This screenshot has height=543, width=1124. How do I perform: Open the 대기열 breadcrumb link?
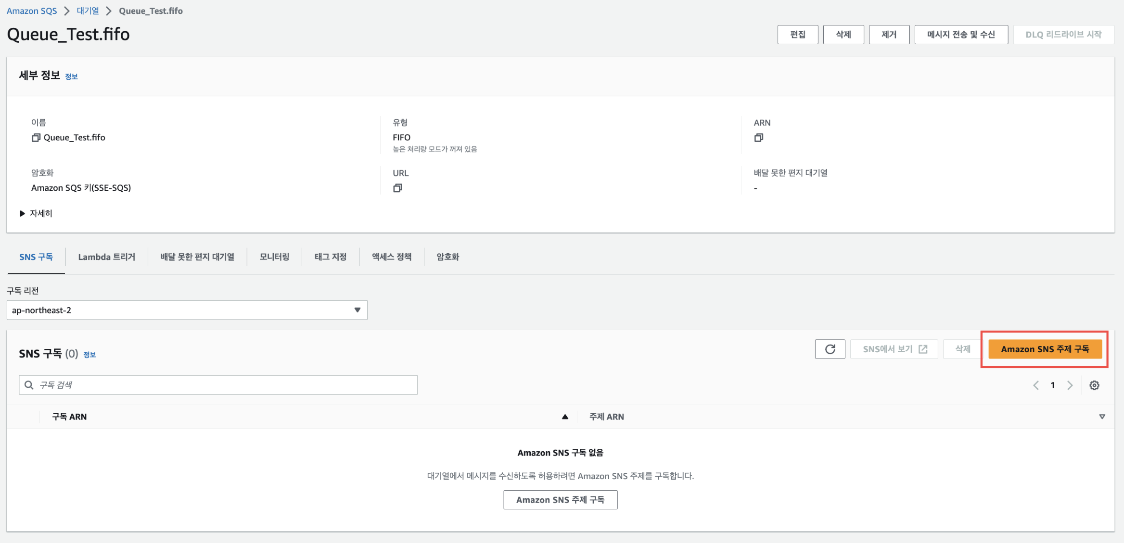point(88,11)
